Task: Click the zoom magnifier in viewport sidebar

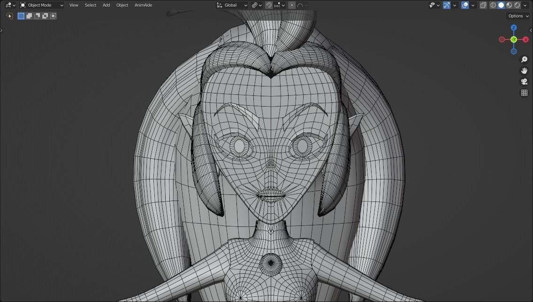Action: pos(524,59)
